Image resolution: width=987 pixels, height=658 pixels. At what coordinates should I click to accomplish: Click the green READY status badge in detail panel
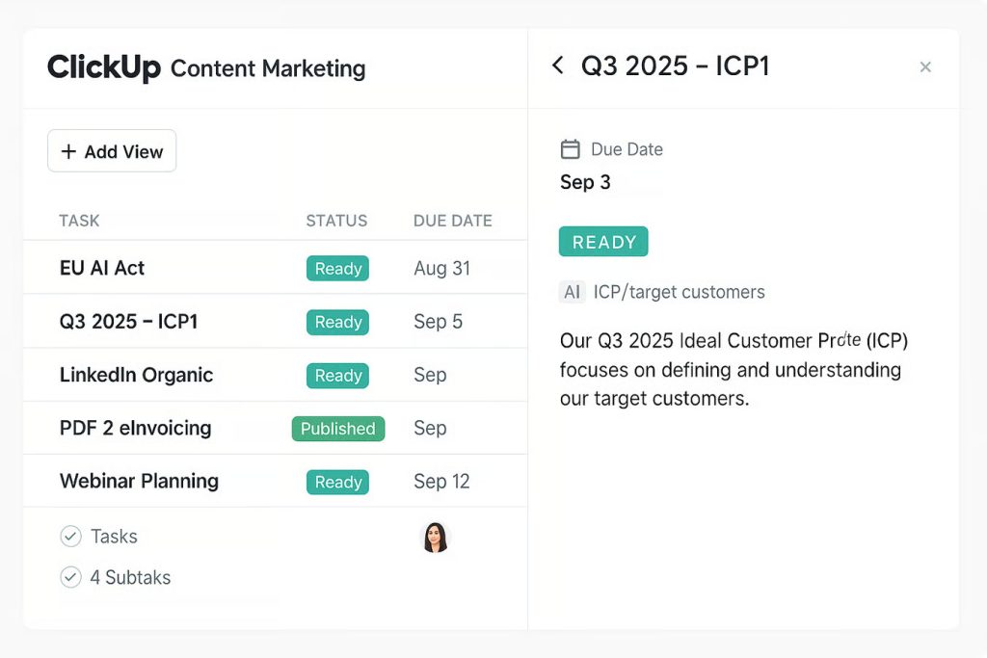tap(603, 242)
